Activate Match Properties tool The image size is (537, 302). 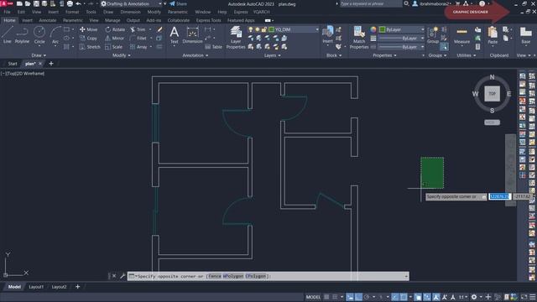click(359, 37)
